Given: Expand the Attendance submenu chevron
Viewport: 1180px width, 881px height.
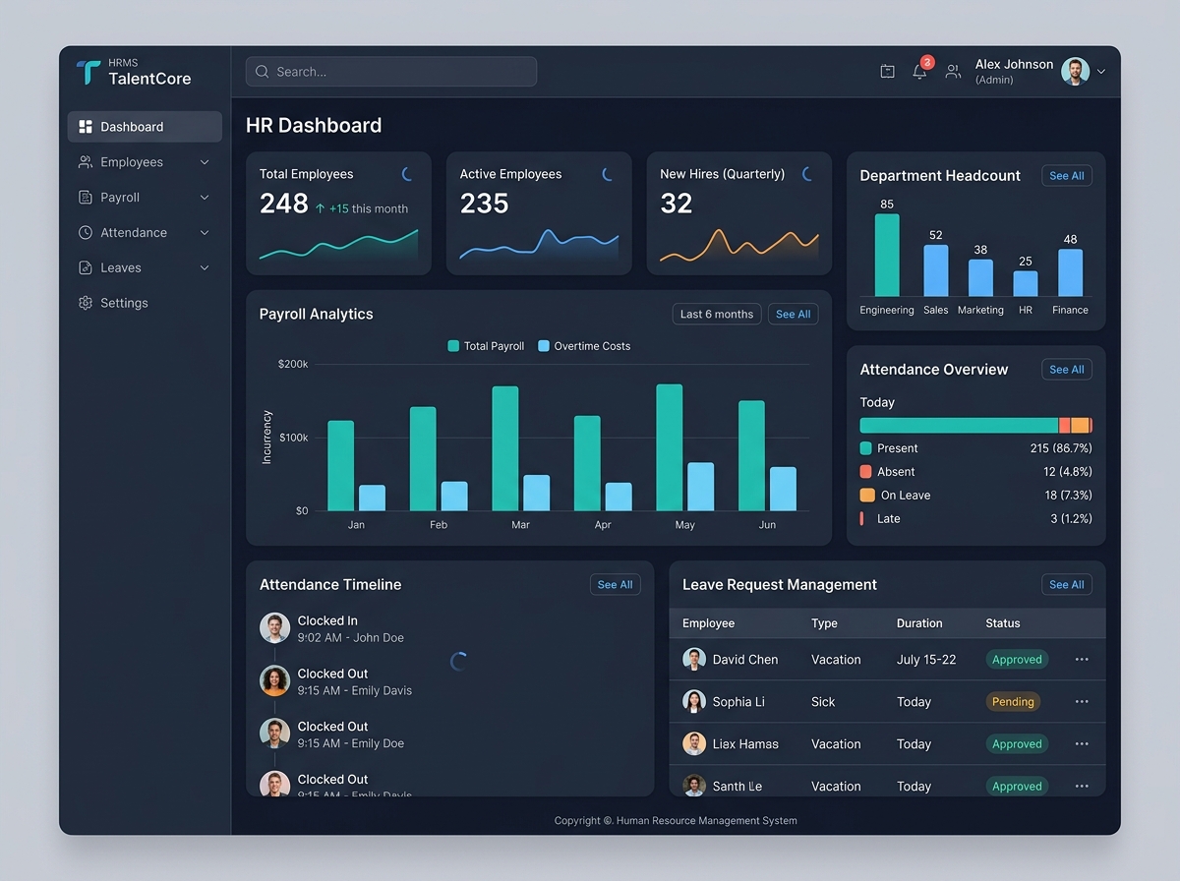Looking at the screenshot, I should (x=205, y=233).
